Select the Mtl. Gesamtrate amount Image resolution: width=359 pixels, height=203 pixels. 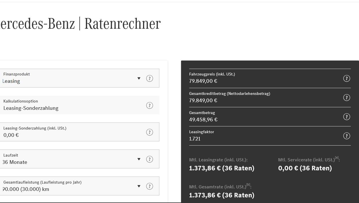[x=222, y=195]
